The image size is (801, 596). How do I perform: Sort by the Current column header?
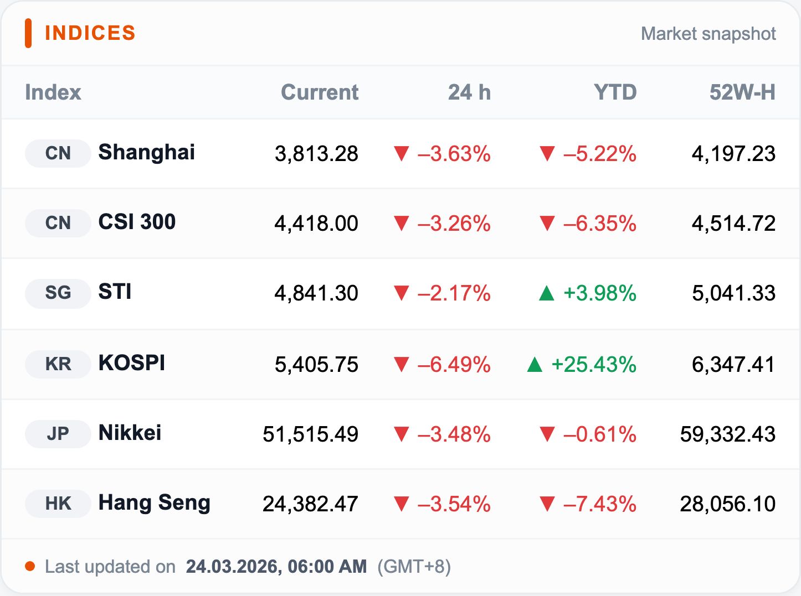pyautogui.click(x=320, y=92)
